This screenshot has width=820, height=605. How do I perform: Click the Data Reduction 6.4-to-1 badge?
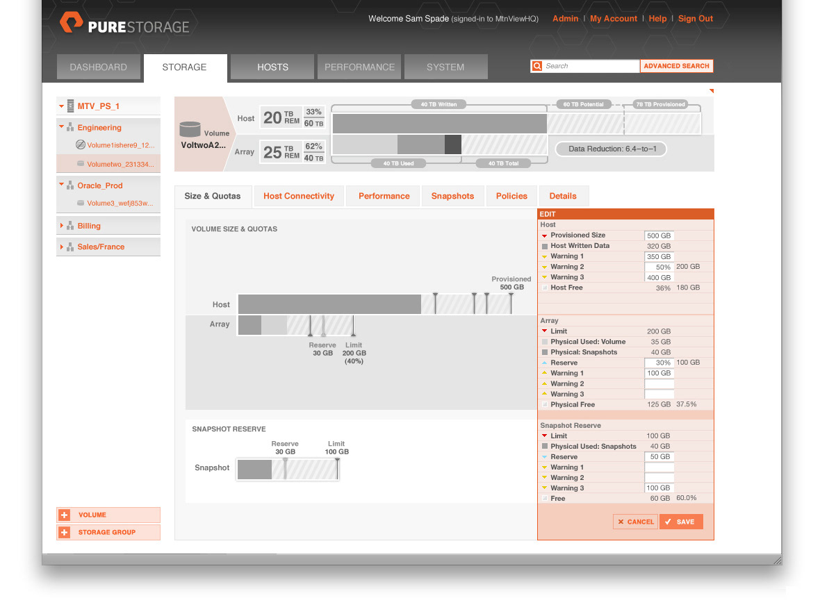612,149
